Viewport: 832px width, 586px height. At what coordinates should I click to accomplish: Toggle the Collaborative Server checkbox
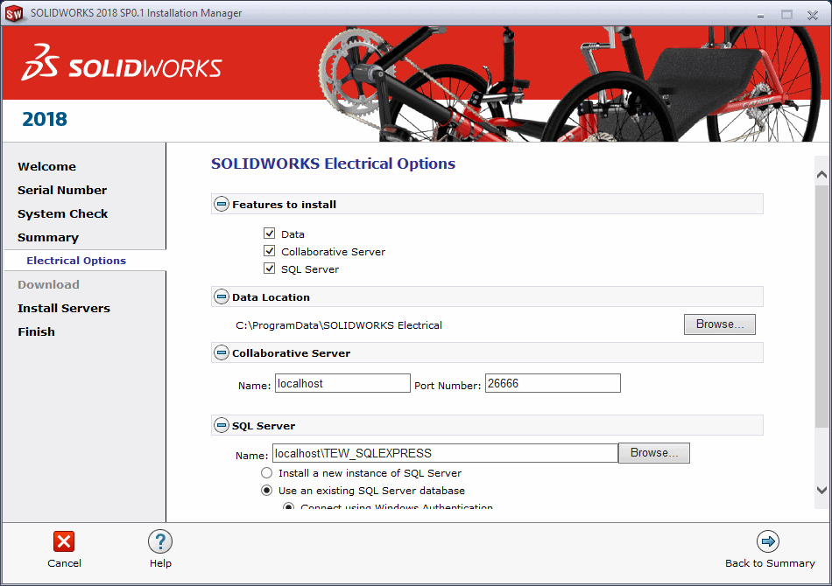[270, 251]
